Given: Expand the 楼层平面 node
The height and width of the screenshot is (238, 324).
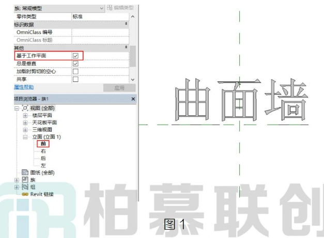Looking at the screenshot, I should tap(25, 115).
